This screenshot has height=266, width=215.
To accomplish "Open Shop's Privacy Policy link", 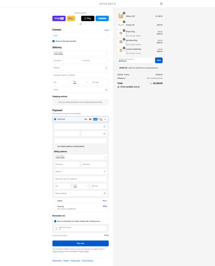I will pos(84,252).
